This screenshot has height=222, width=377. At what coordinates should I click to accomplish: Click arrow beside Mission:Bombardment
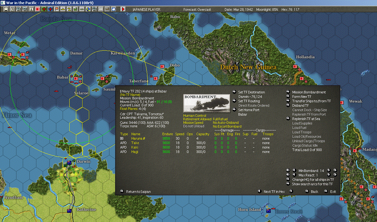[x=288, y=92]
